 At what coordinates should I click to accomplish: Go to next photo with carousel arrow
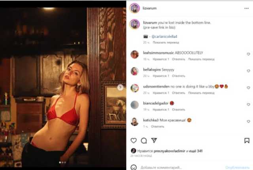tap(120, 87)
